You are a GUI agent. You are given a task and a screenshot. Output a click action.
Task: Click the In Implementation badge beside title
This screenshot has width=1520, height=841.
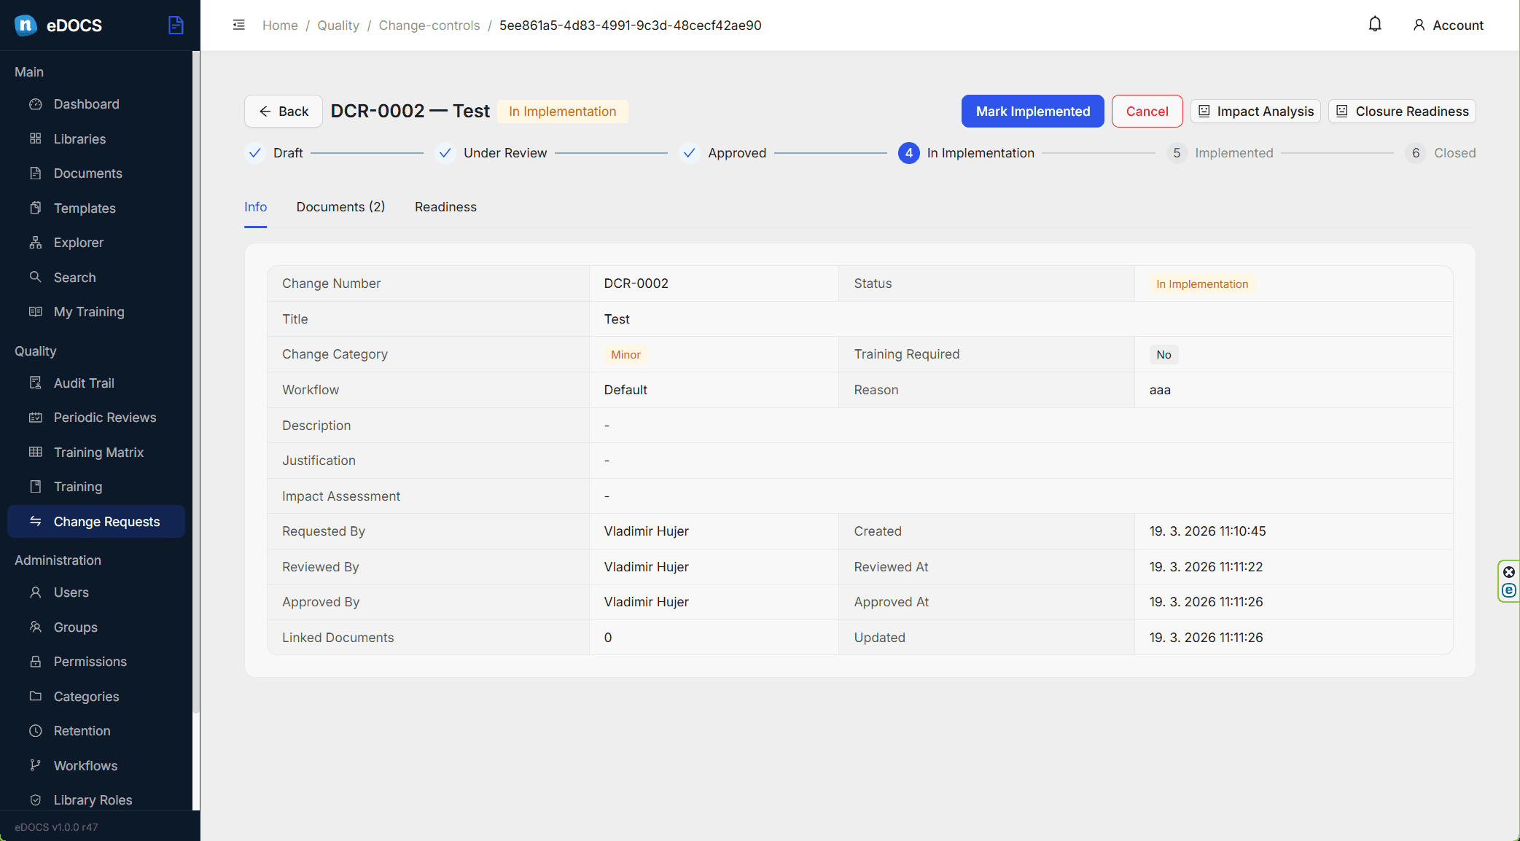pyautogui.click(x=562, y=112)
